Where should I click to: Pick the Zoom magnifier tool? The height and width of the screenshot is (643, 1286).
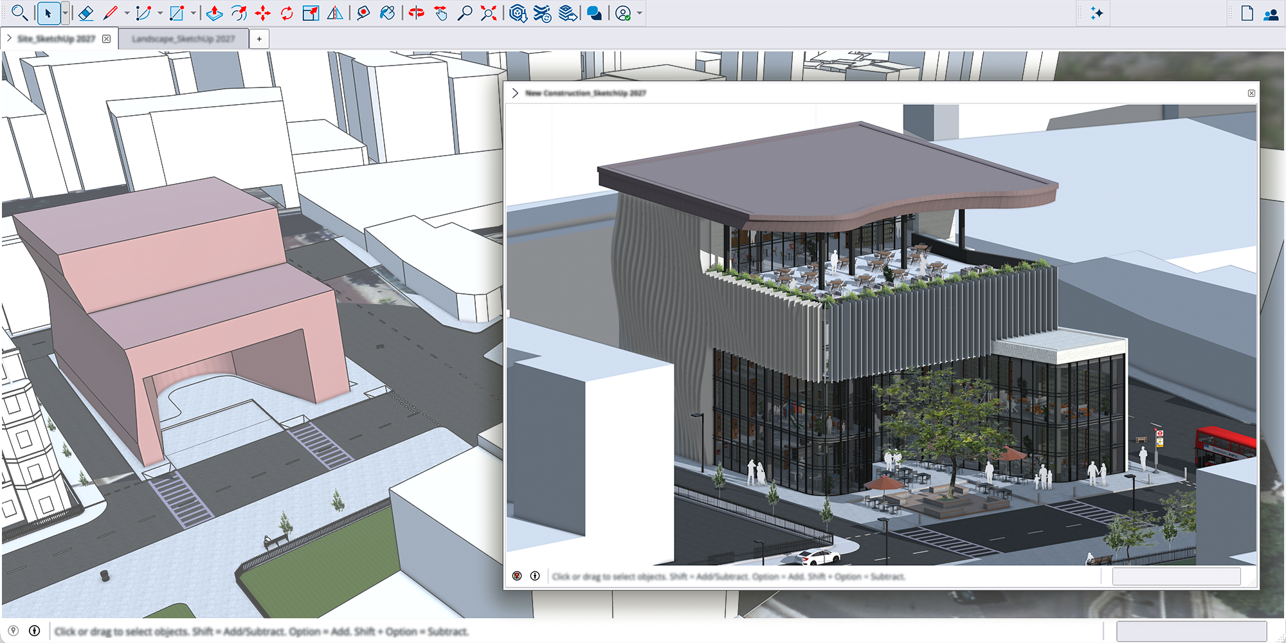[464, 13]
